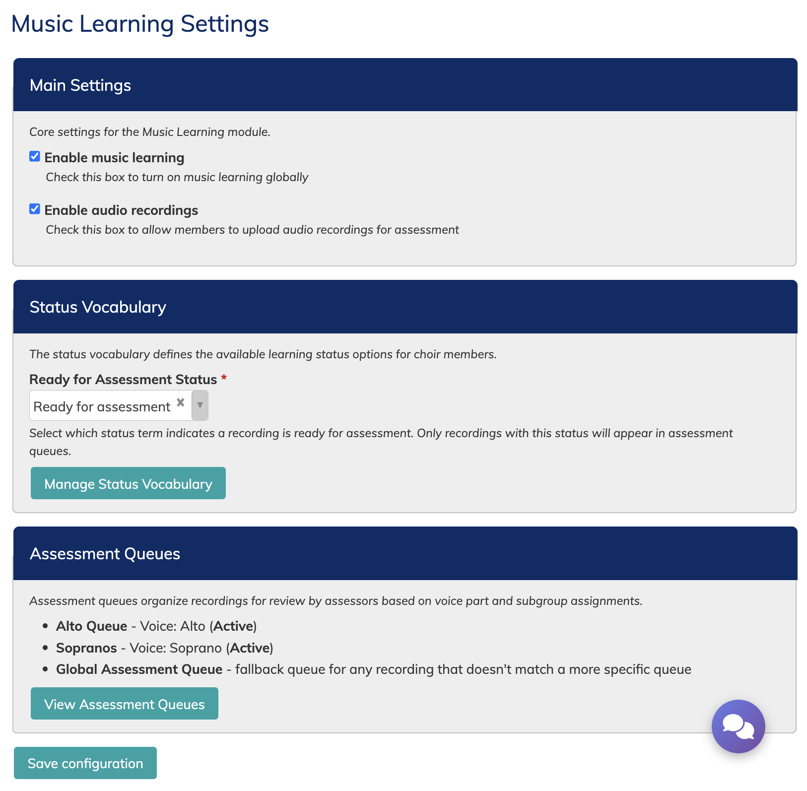Collapse the Assessment Queues panel header
This screenshot has width=807, height=791.
[x=105, y=554]
